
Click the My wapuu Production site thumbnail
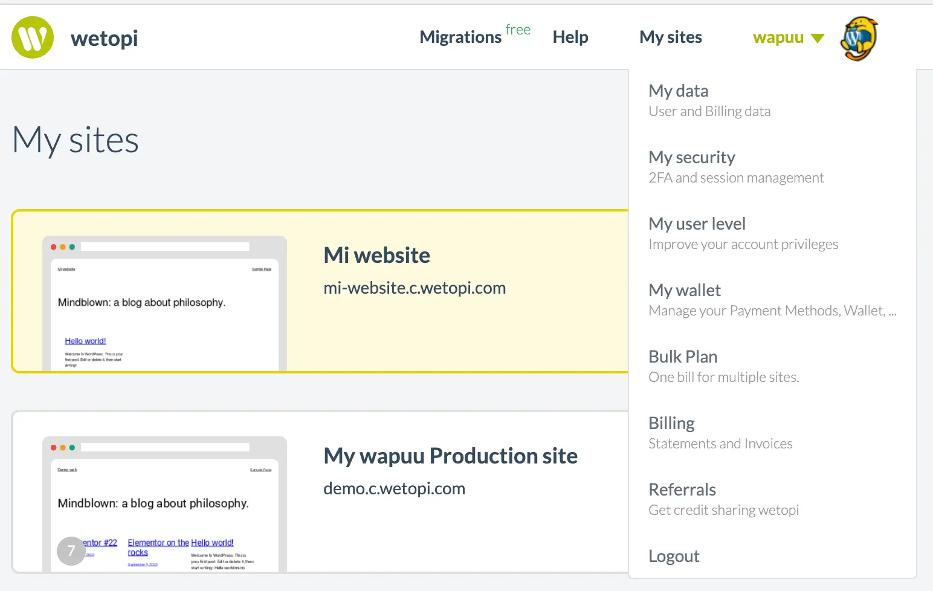(x=164, y=504)
